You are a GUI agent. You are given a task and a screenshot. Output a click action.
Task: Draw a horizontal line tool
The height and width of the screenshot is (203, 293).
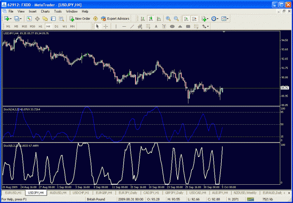click(x=124, y=27)
